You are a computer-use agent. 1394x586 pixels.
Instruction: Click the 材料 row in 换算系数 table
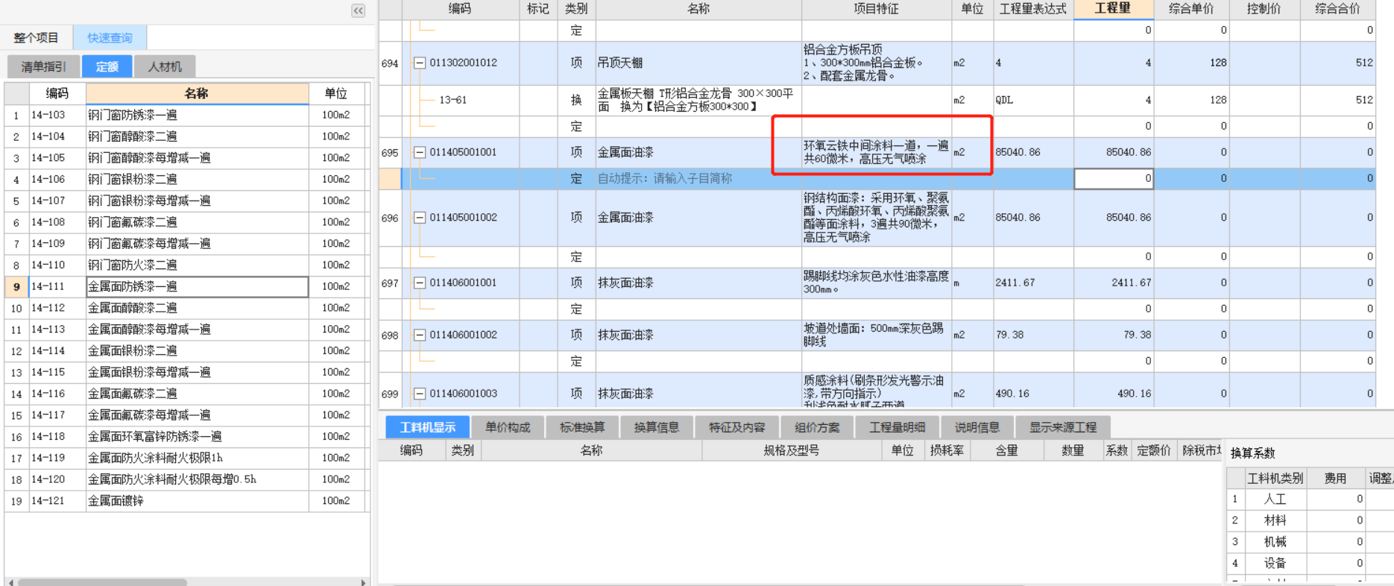[1309, 520]
